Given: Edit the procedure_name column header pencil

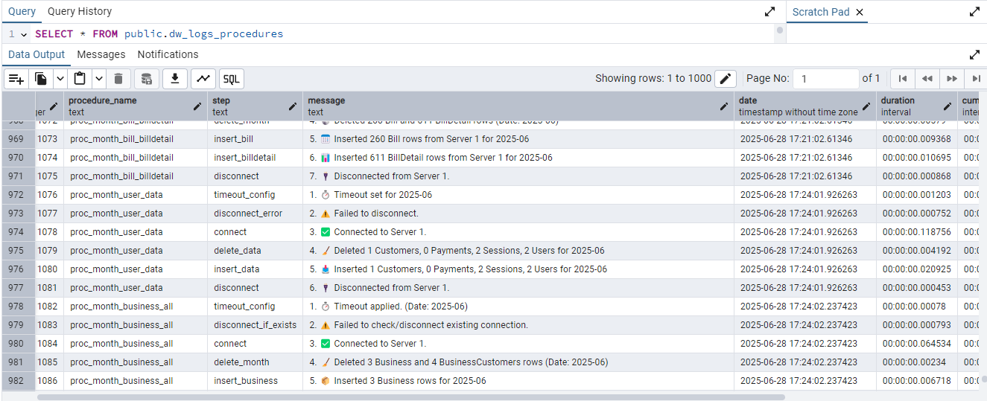Looking at the screenshot, I should click(x=197, y=106).
